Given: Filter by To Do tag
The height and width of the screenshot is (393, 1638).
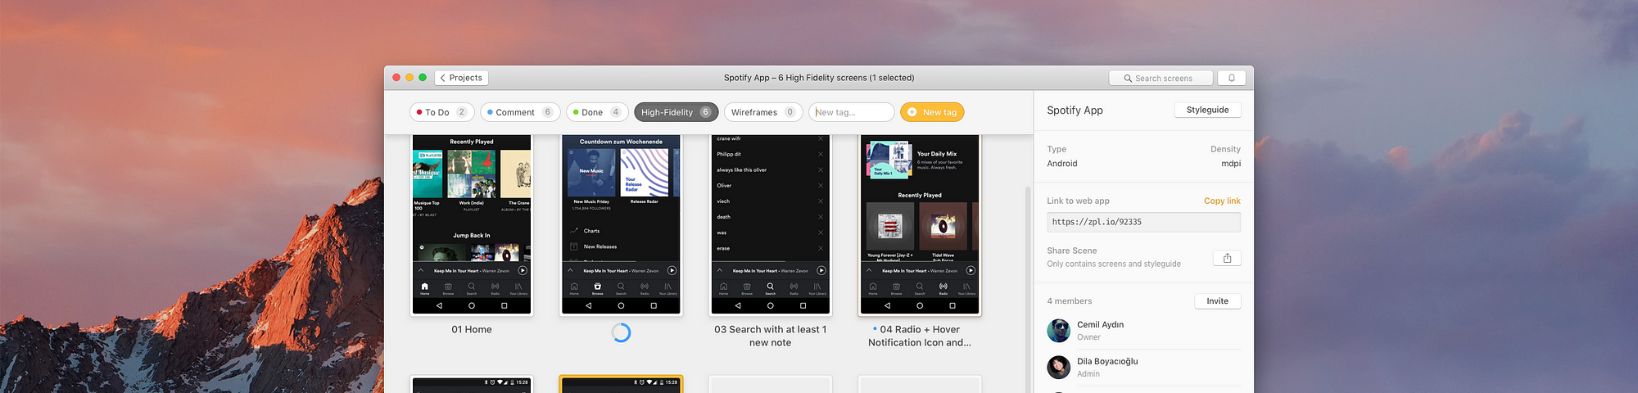Looking at the screenshot, I should coord(442,112).
